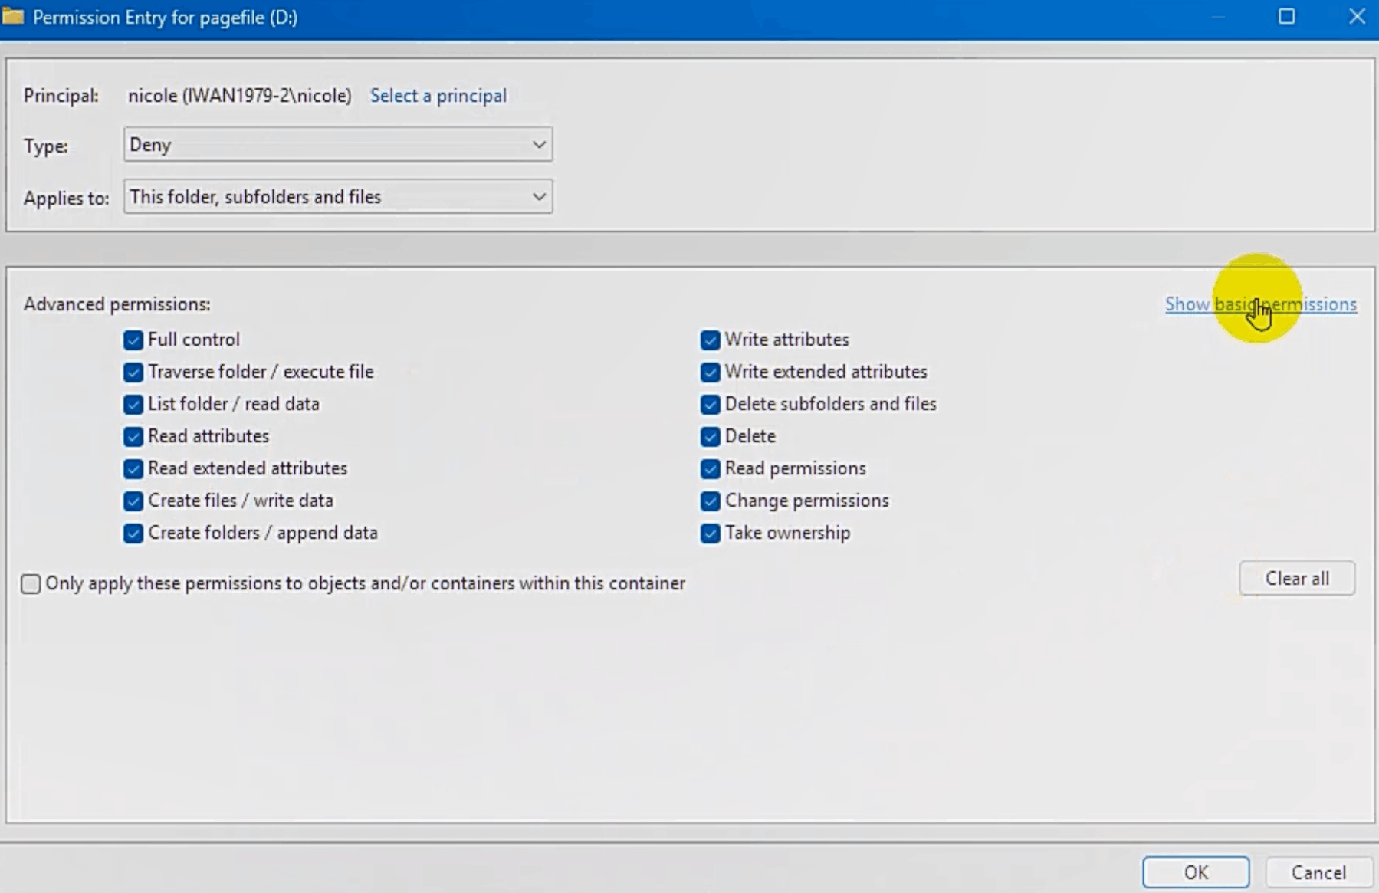This screenshot has height=893, width=1379.
Task: Uncheck Traverse folder / execute file
Action: [132, 372]
